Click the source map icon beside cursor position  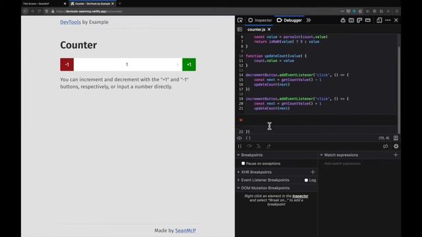396,138
